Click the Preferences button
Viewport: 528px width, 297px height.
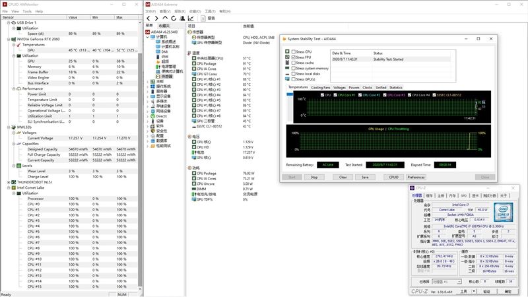(416, 177)
